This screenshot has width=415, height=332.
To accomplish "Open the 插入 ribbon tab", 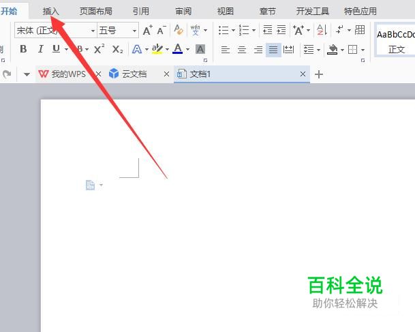I will [x=51, y=12].
